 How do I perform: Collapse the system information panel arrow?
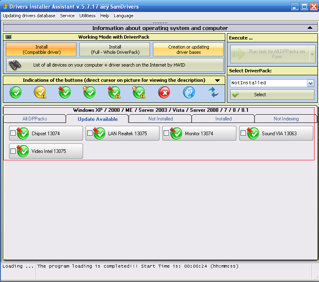(x=310, y=28)
